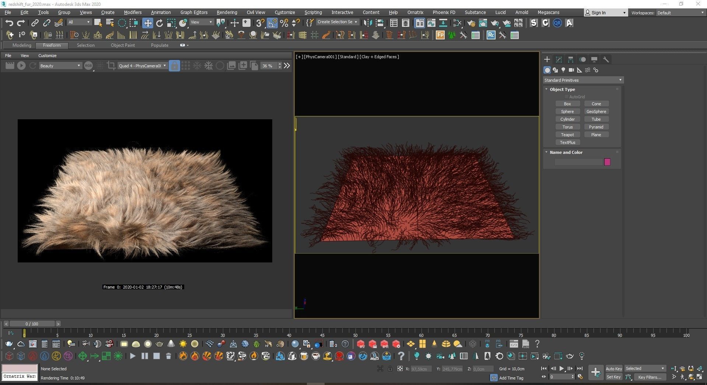Screen dimensions: 707x385
Task: Open the selection filter All dropdown
Action: tap(79, 22)
